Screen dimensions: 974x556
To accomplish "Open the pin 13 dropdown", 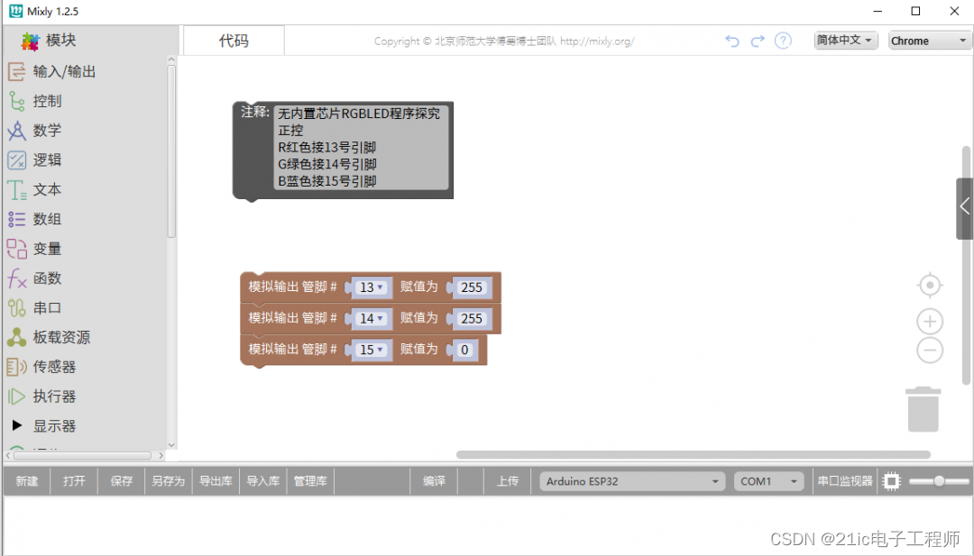I will [x=372, y=287].
